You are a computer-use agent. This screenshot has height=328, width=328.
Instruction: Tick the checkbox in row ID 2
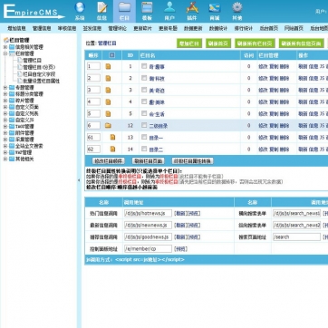pyautogui.click(x=144, y=78)
